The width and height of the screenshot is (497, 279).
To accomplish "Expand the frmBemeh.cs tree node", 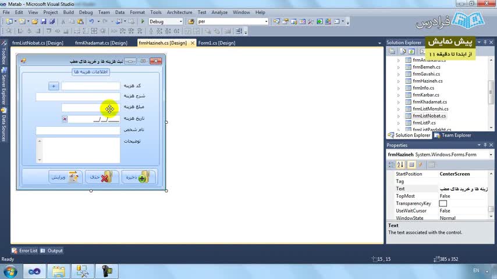I will coord(399,67).
